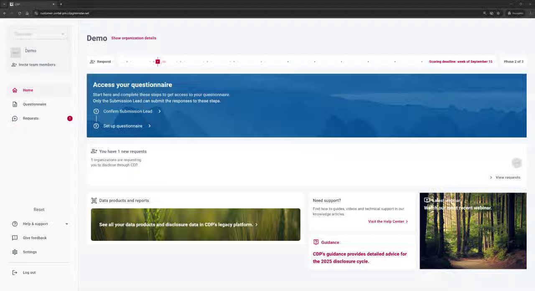Click the step 2 circle icon in banner
The width and height of the screenshot is (535, 291).
coord(96,126)
